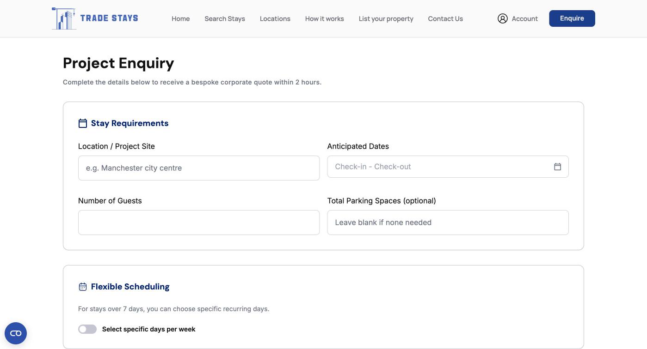Open the Search Stays page
Screen dimensions: 647x349
[x=225, y=18]
